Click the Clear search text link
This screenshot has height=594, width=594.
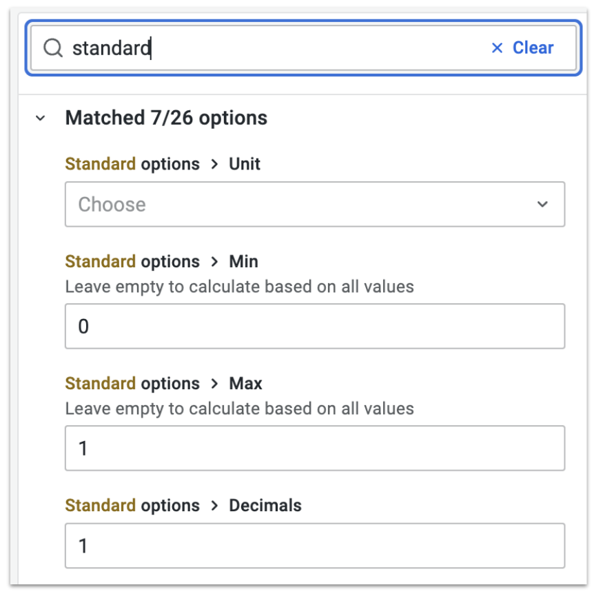533,48
